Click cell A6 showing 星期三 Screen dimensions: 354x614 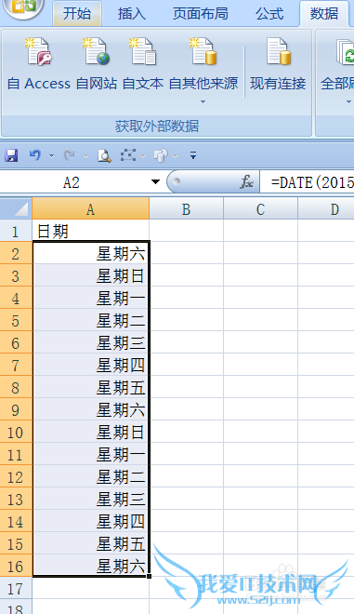point(90,343)
